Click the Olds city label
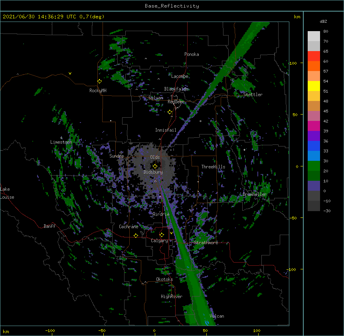 tap(155, 157)
